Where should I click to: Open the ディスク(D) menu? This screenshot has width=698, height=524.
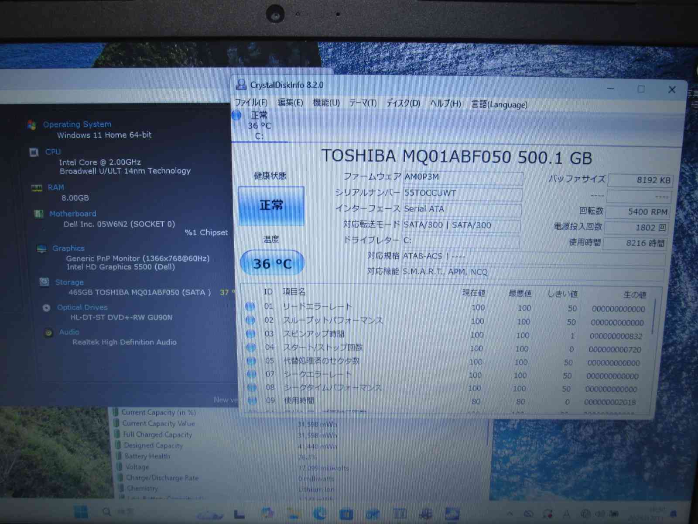click(x=403, y=103)
